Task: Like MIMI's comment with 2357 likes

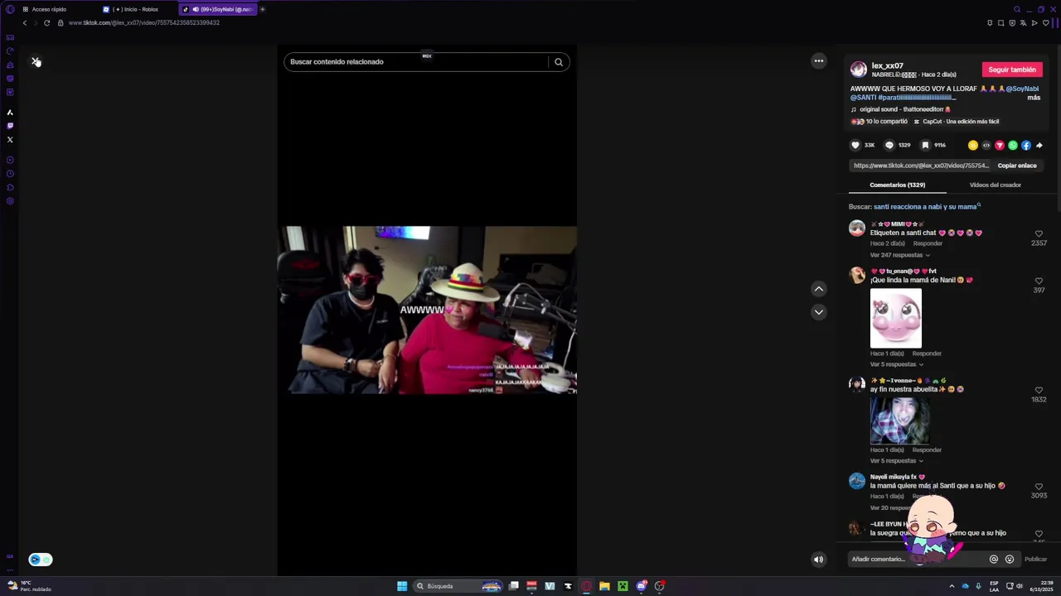Action: [x=1039, y=234]
